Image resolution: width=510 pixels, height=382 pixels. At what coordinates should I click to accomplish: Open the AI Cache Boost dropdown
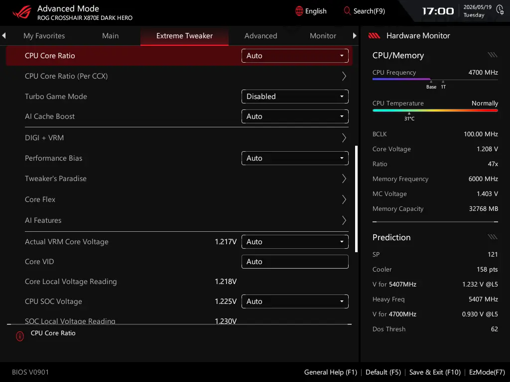(x=295, y=116)
